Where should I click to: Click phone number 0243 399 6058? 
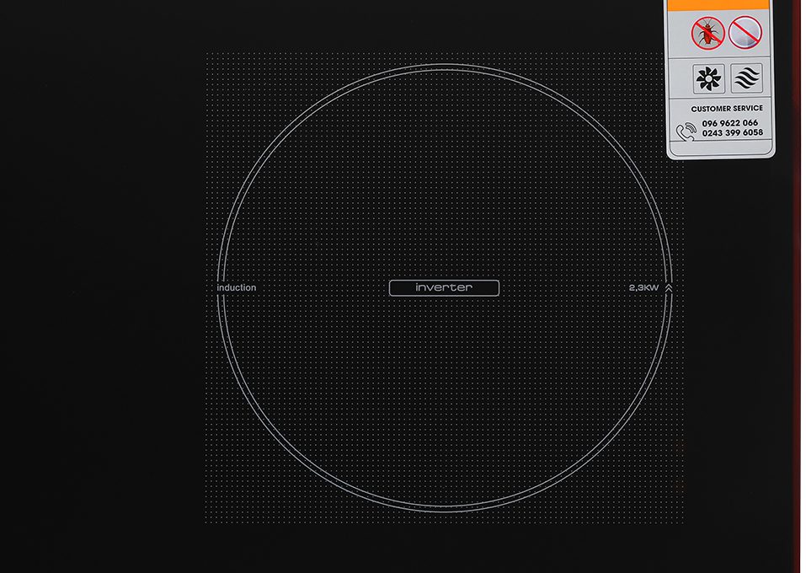[x=733, y=132]
